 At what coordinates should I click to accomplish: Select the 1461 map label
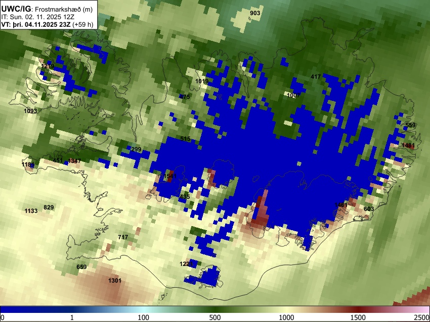[x=341, y=205]
